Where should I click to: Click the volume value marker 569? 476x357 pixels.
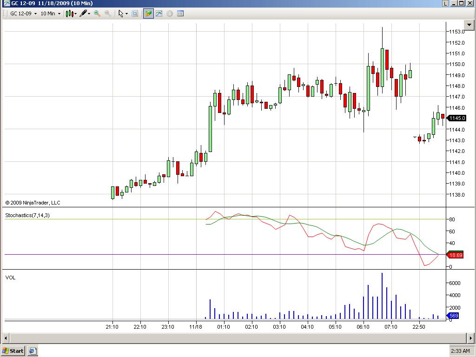pyautogui.click(x=453, y=316)
